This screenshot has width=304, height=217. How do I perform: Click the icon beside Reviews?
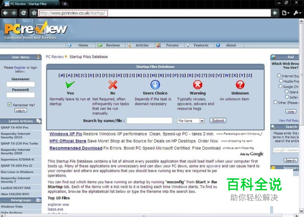pyautogui.click(x=100, y=45)
